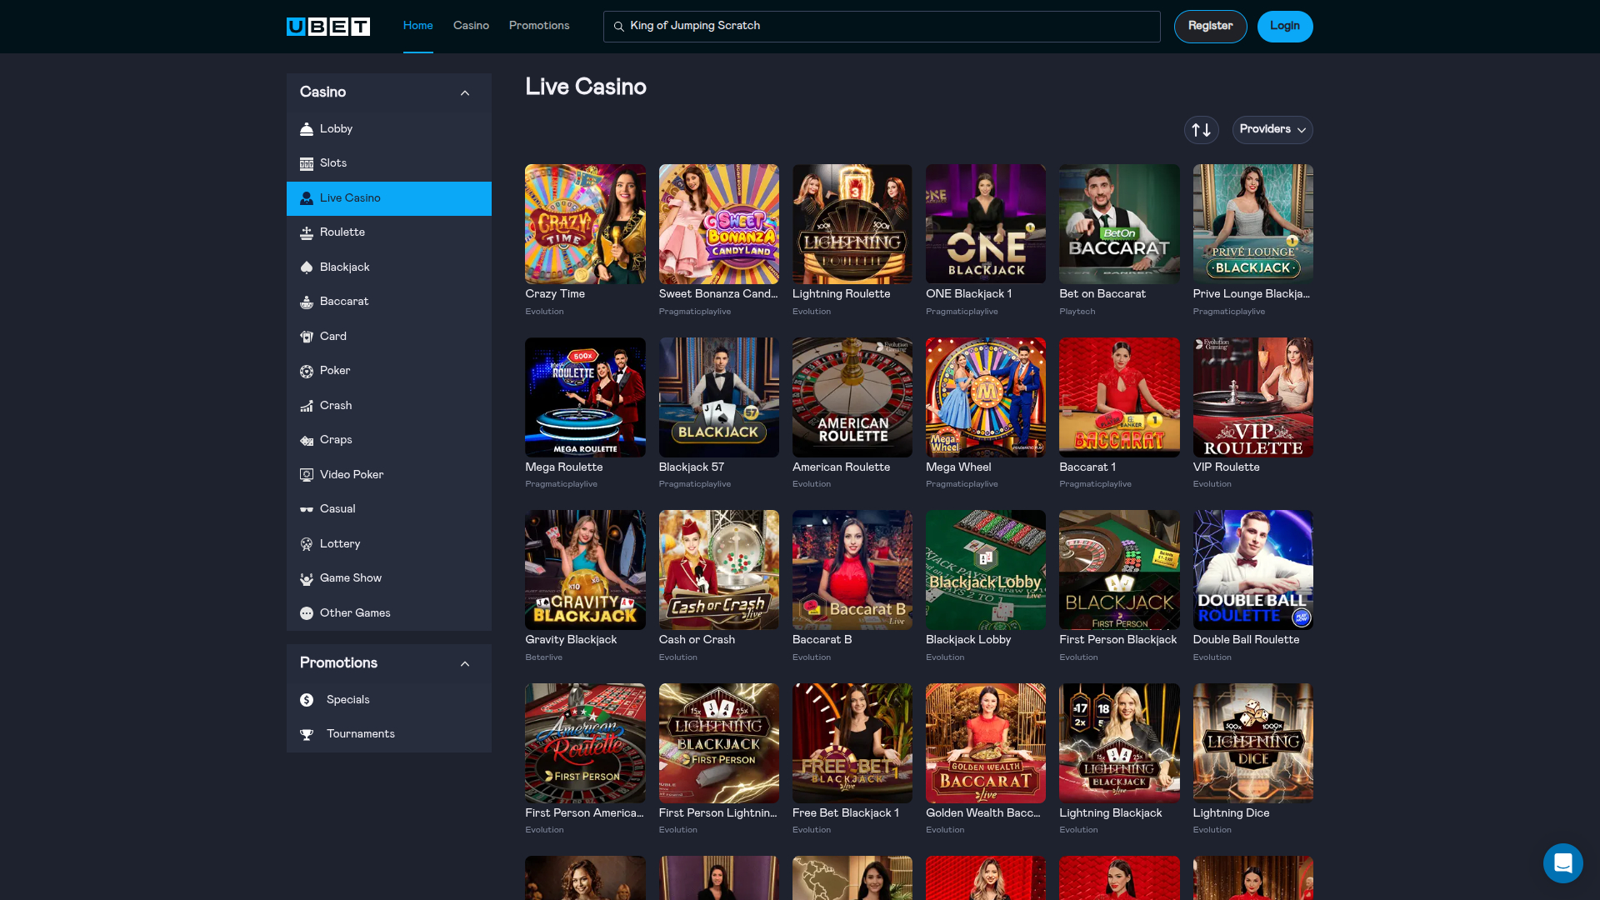Open the Craps dice icon
1600x900 pixels.
(307, 440)
